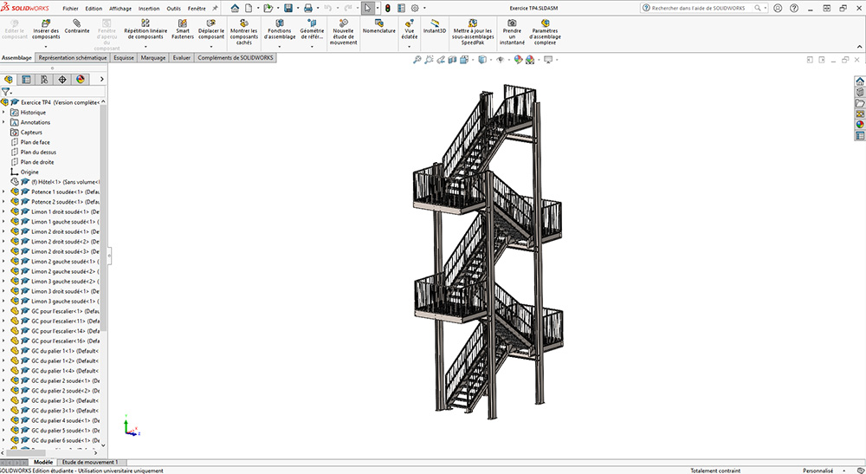Toggle Instant3D mode
Screen dimensions: 866x474
point(435,26)
